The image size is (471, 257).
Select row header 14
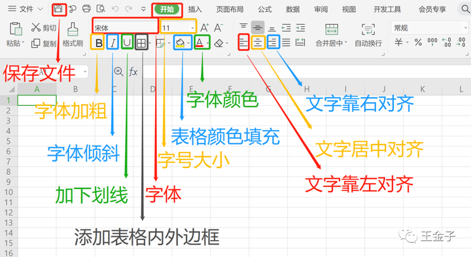click(x=9, y=233)
